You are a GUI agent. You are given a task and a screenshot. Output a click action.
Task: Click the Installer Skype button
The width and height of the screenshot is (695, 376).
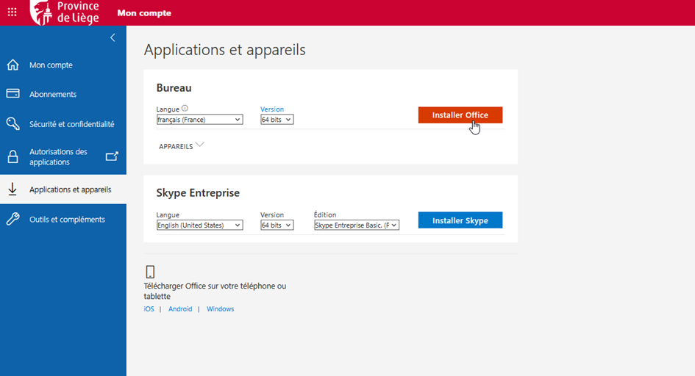point(460,220)
